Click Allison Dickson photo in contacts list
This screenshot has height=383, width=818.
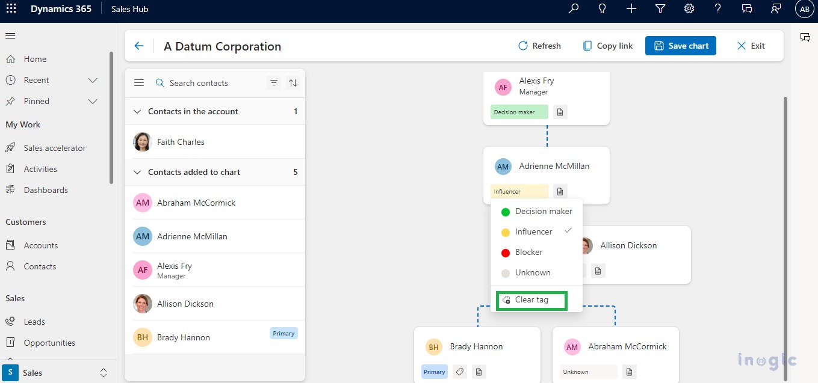click(143, 304)
